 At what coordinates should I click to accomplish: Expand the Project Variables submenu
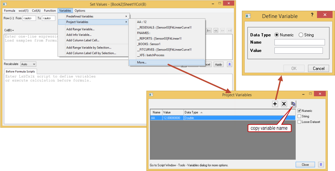click(x=93, y=22)
